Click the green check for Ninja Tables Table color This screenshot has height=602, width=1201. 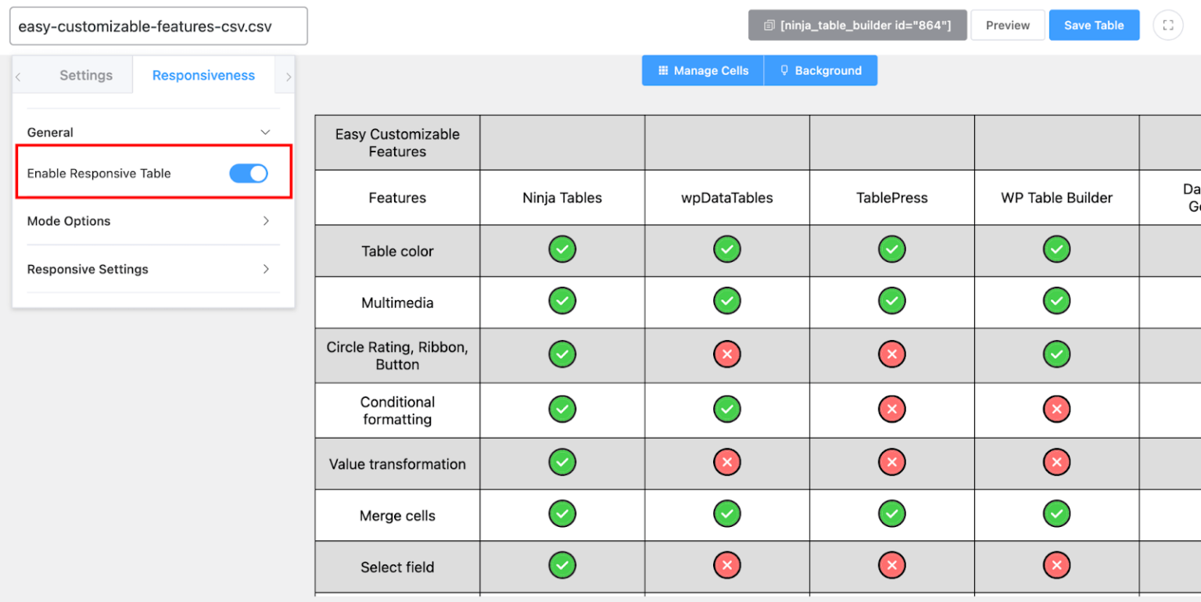pos(562,249)
